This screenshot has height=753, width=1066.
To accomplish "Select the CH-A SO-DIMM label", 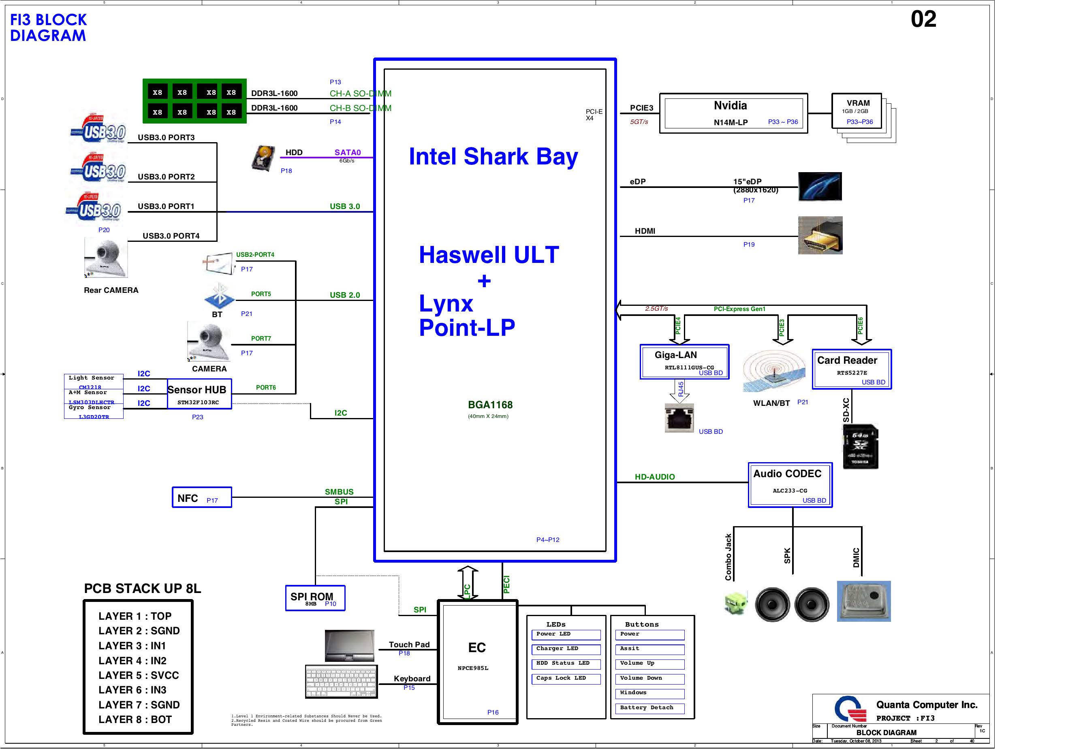I will coord(360,94).
